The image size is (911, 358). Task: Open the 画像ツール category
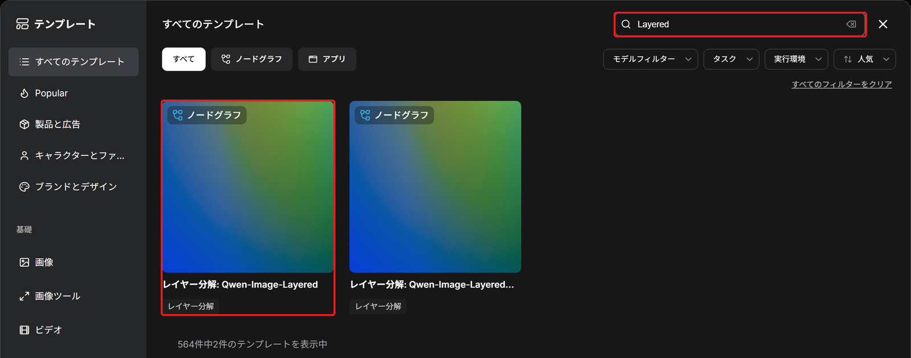click(x=73, y=296)
